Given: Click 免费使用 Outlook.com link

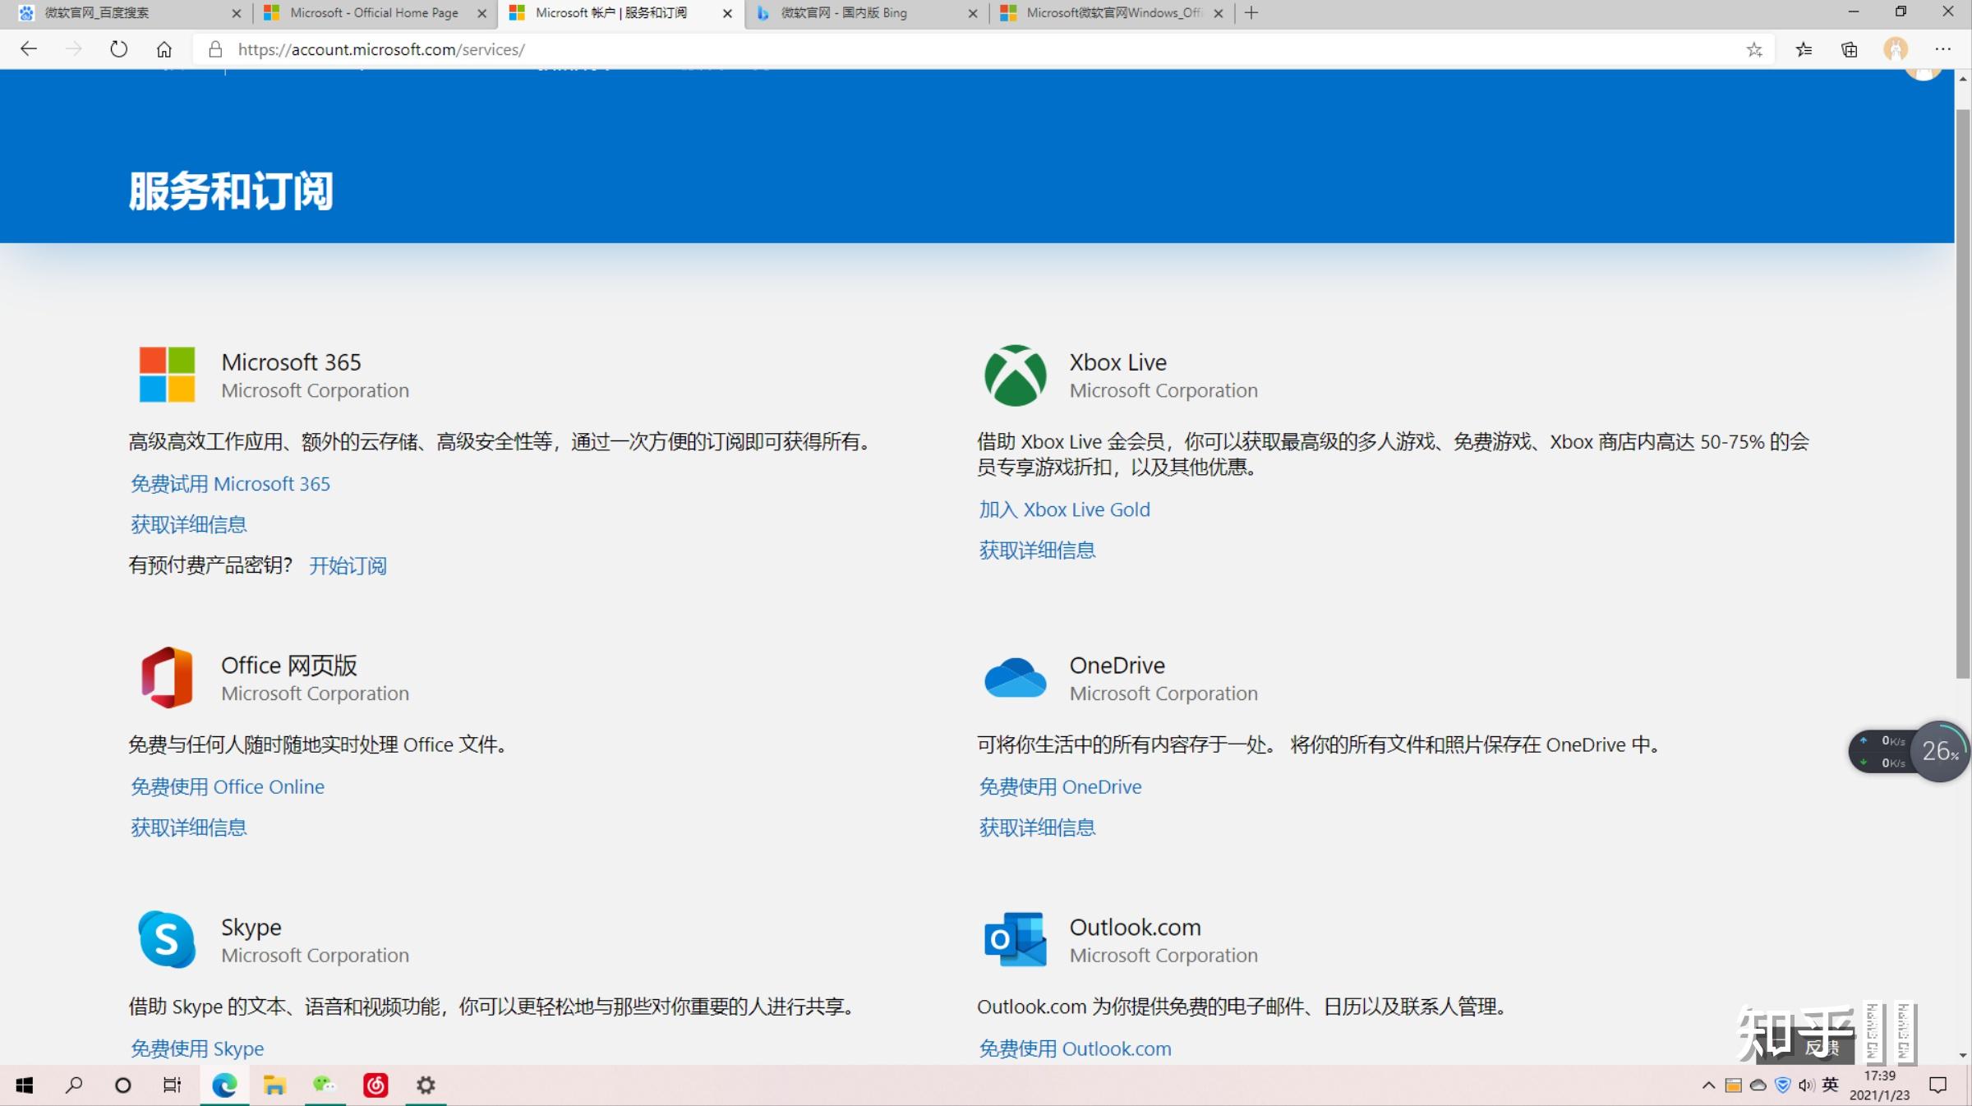Looking at the screenshot, I should (1075, 1049).
